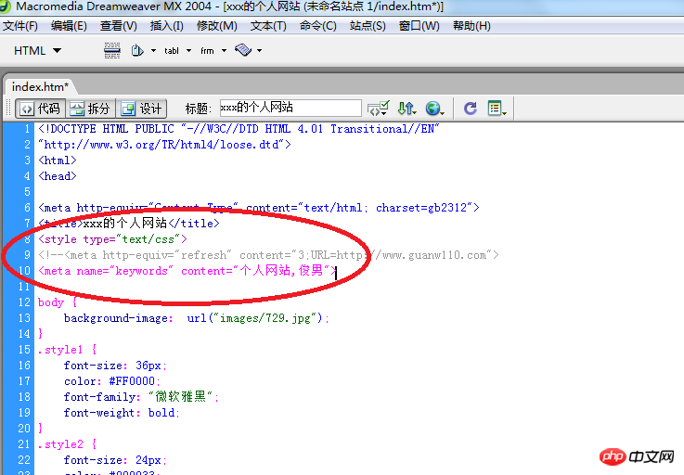Insert a horizontal rule from toolbar

pyautogui.click(x=112, y=51)
